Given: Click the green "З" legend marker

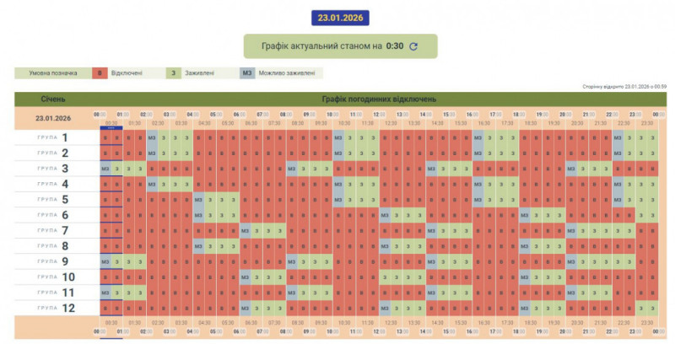Looking at the screenshot, I should (174, 73).
